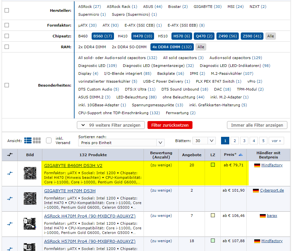Open GIGABYTE H470M DS3H product link
292x251 pixels.
point(70,191)
